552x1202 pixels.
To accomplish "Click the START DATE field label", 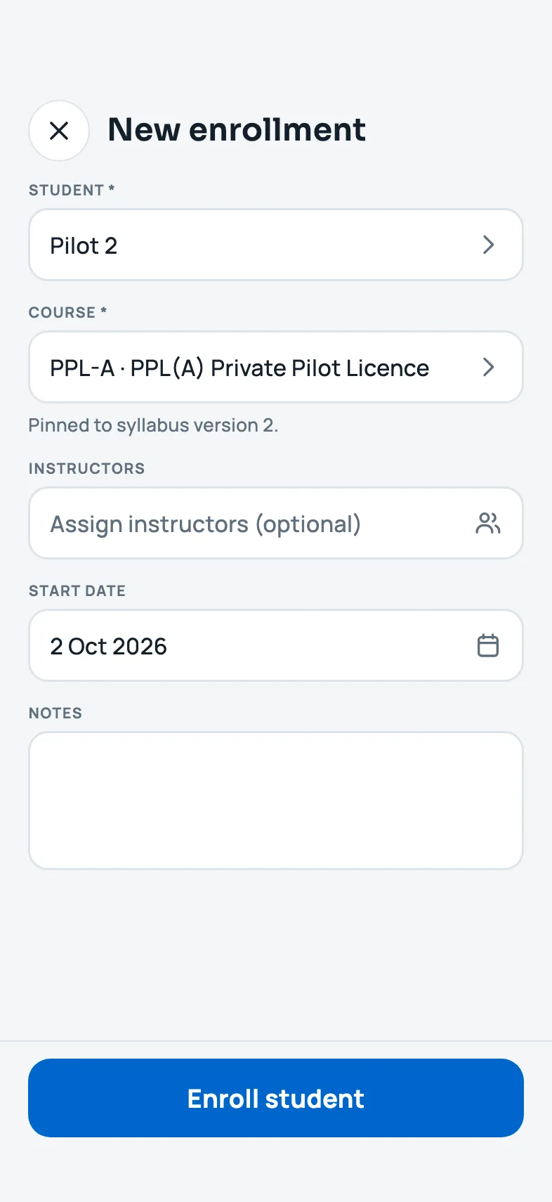I will pyautogui.click(x=77, y=591).
